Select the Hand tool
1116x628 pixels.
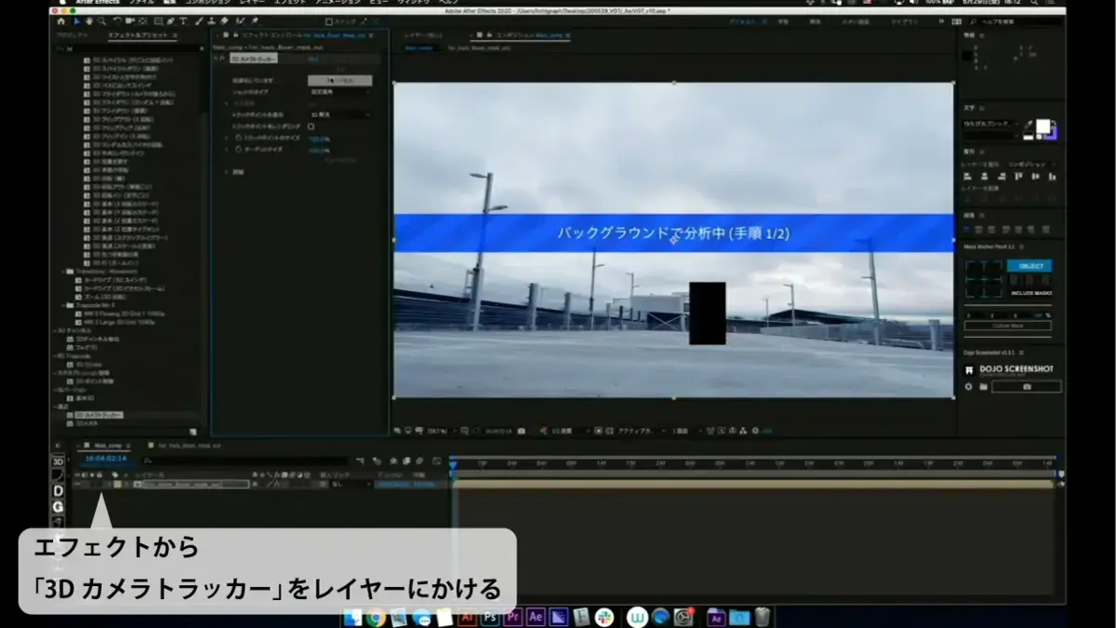coord(89,21)
